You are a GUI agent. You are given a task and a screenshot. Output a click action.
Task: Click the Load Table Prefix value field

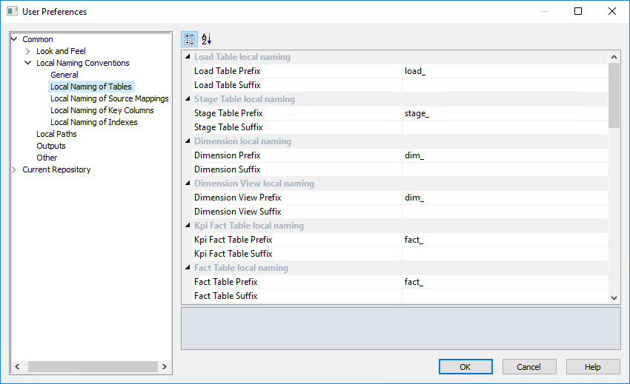[504, 71]
